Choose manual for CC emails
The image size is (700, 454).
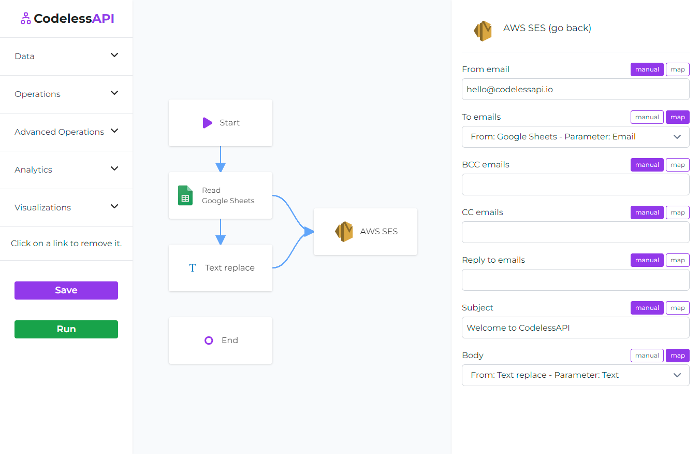647,212
